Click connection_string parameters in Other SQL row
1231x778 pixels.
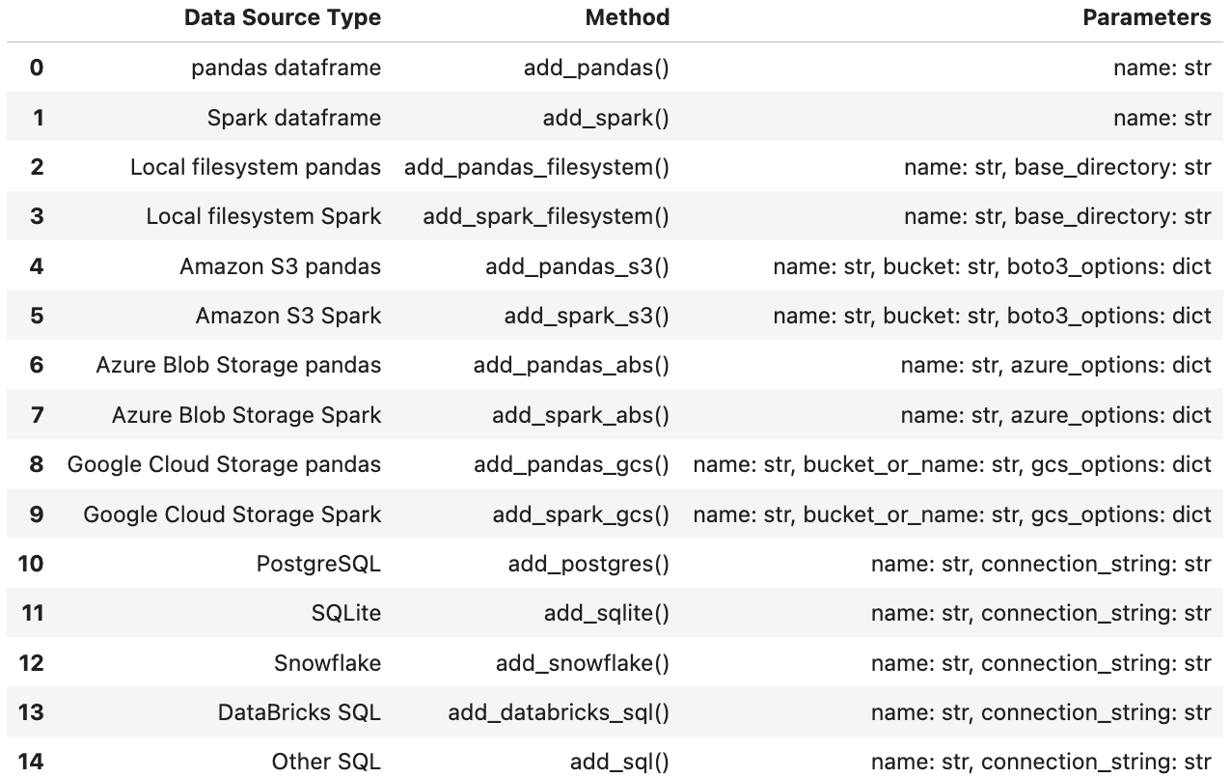(1041, 762)
